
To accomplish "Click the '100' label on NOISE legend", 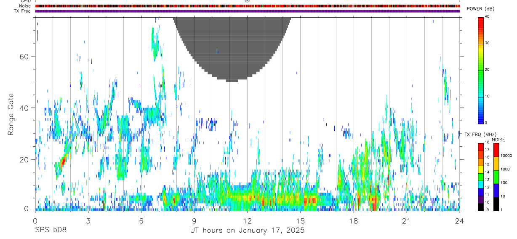I will click(x=505, y=183).
